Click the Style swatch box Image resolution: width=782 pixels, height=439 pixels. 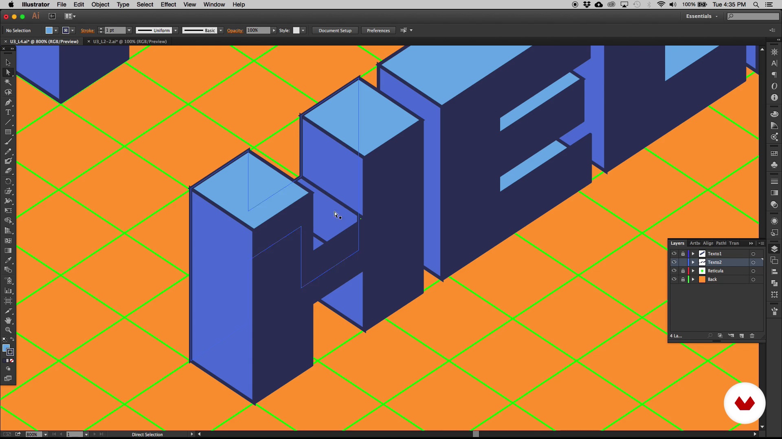coord(297,30)
